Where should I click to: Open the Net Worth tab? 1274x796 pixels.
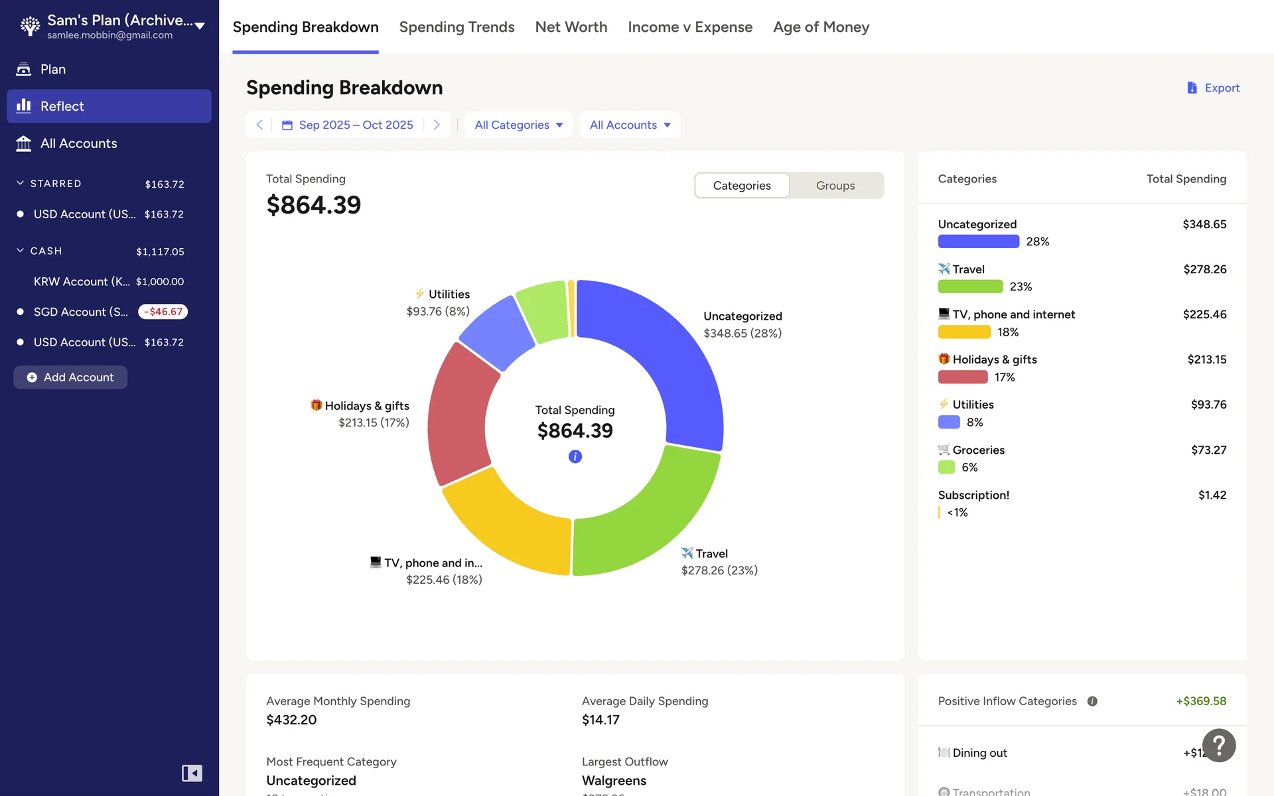[571, 27]
